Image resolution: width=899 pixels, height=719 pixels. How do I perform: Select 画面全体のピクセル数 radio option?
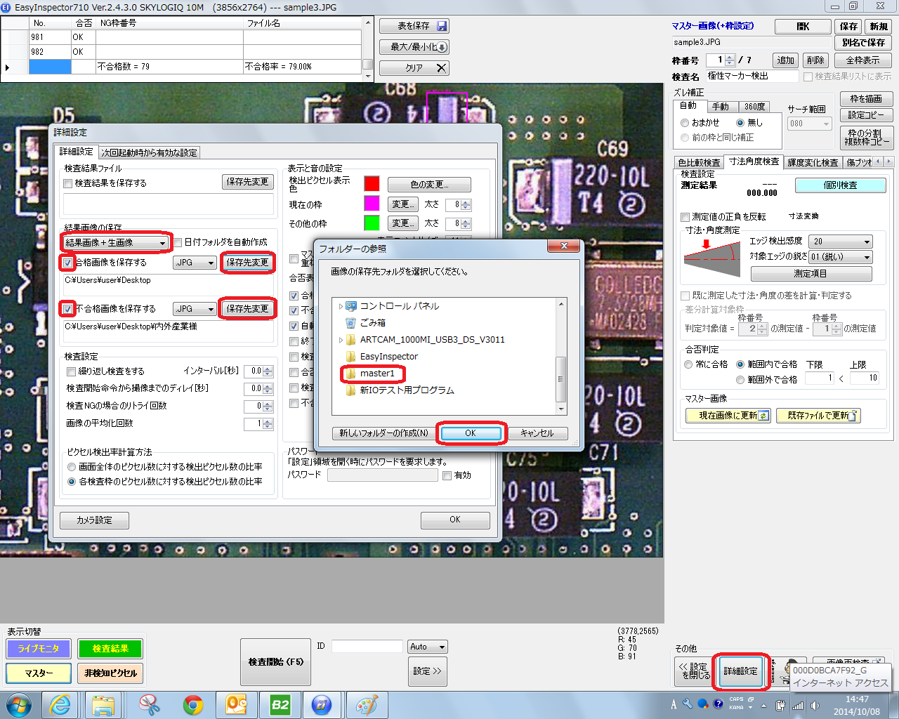tap(72, 467)
